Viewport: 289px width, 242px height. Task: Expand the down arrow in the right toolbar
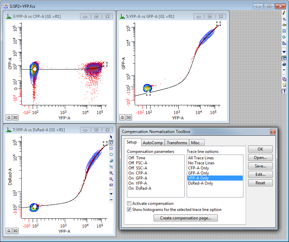click(284, 52)
